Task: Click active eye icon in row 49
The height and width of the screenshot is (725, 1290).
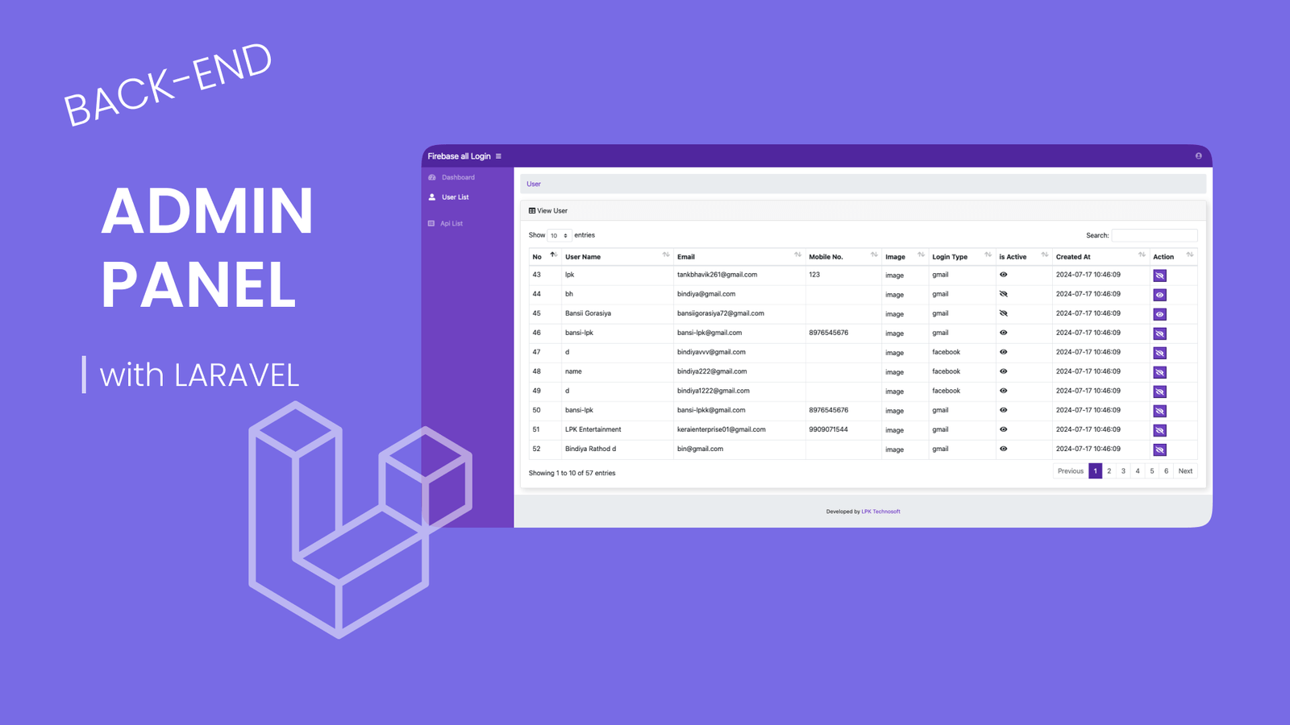Action: (x=1004, y=391)
